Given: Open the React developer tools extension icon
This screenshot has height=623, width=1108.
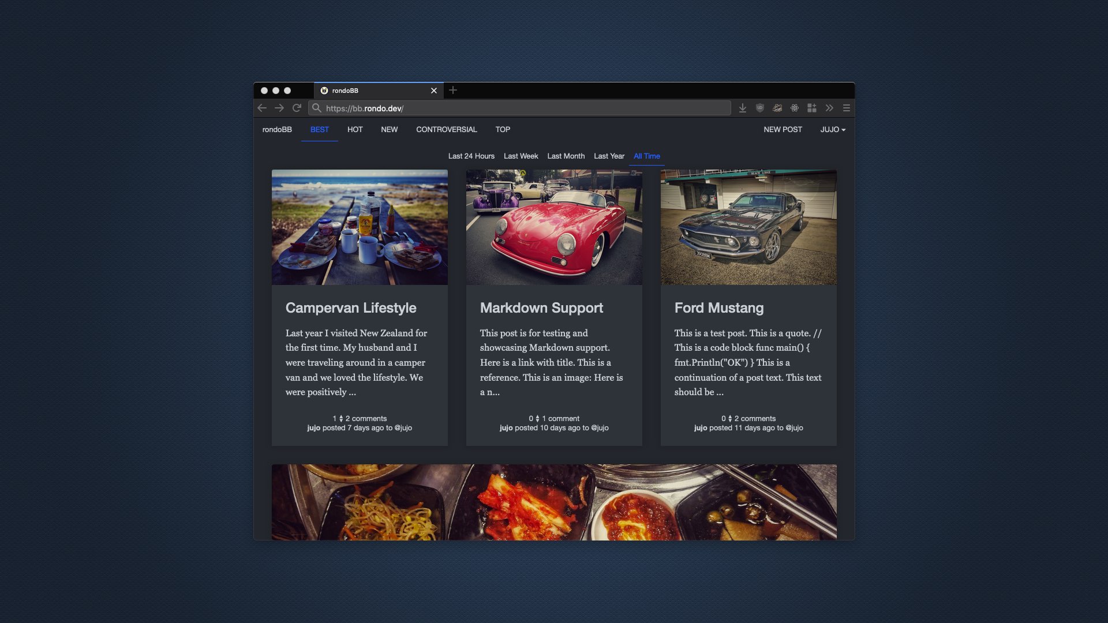Looking at the screenshot, I should 795,108.
